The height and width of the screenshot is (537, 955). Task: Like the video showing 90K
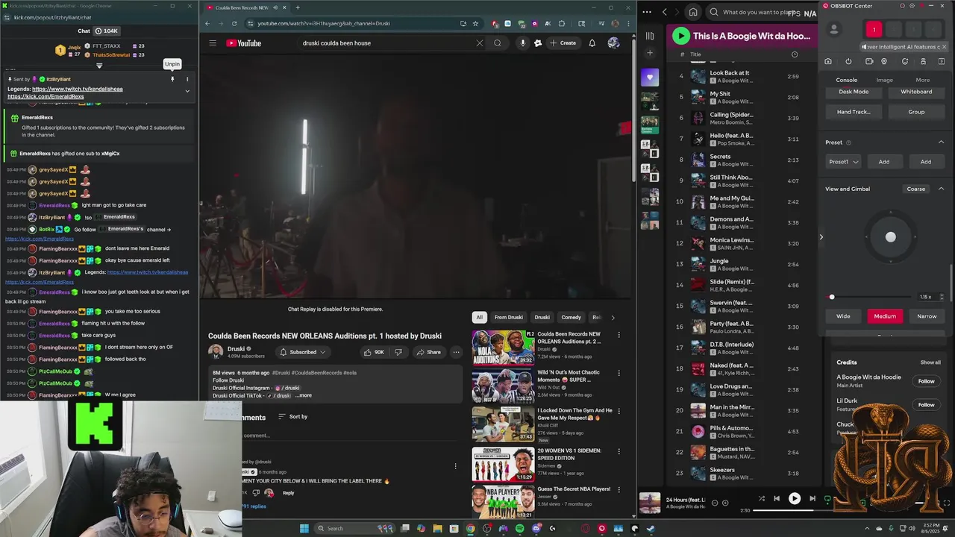[375, 352]
